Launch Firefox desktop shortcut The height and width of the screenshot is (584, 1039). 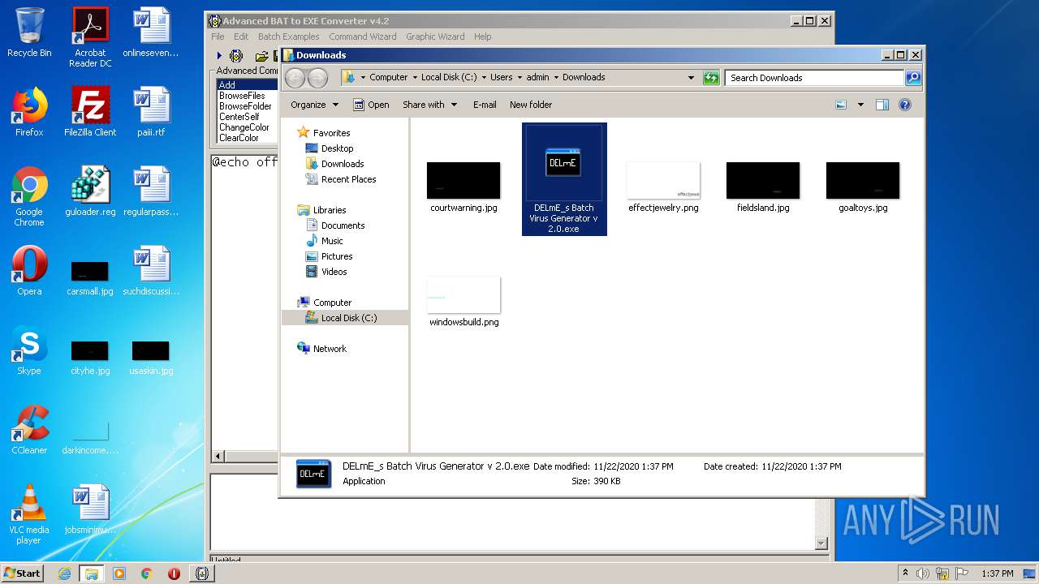tap(29, 111)
